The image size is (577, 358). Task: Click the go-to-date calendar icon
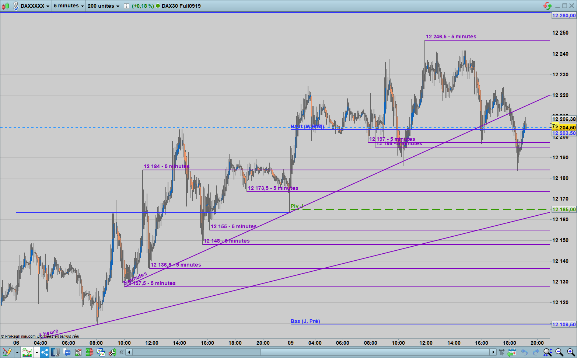[x=511, y=352]
